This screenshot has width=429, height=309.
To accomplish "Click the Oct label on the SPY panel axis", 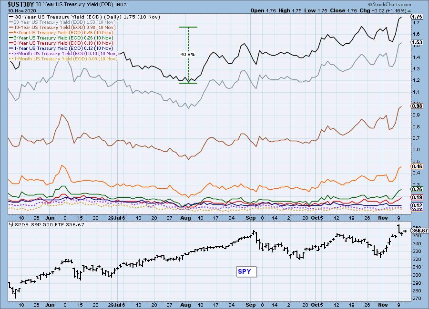I will pos(315,305).
